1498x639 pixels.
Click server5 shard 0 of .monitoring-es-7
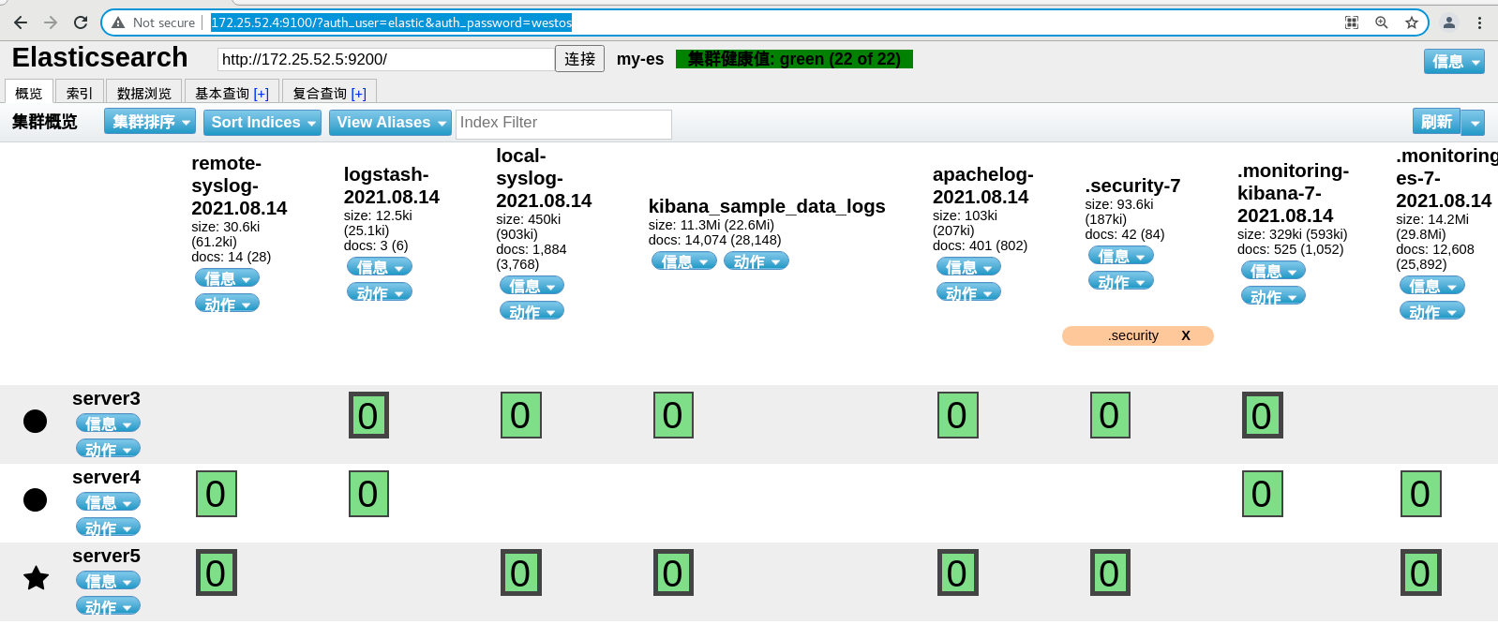[x=1420, y=572]
